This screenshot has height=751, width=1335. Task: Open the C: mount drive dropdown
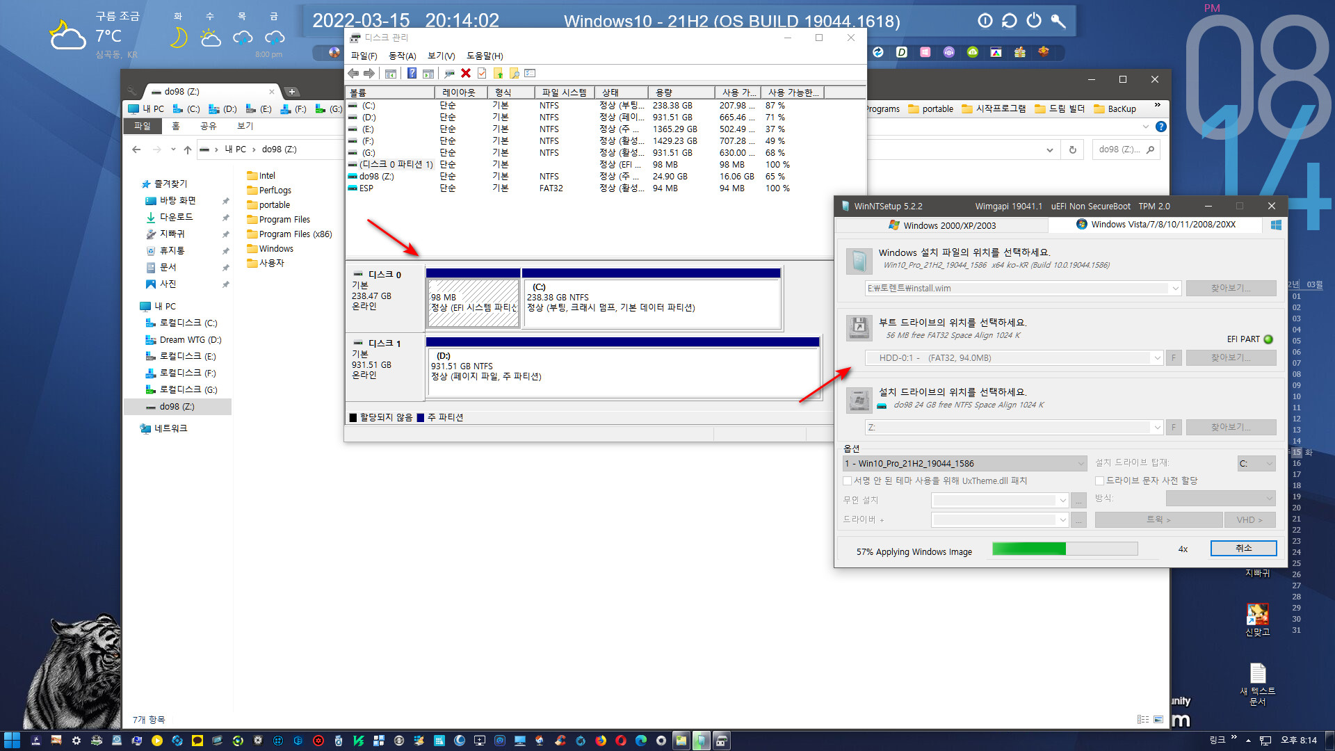tap(1256, 463)
